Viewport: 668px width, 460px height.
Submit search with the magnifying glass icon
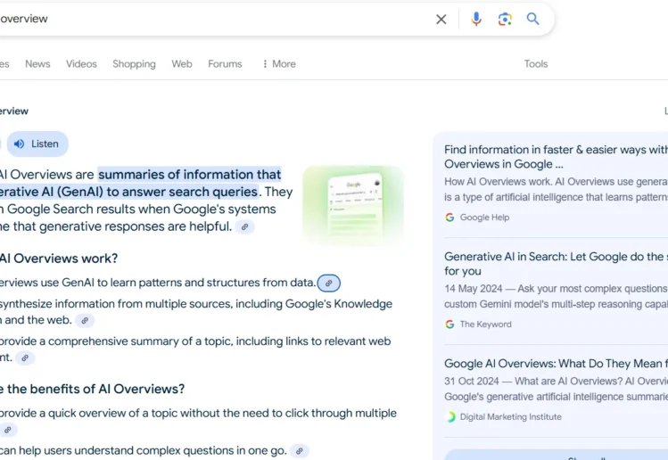coord(533,19)
